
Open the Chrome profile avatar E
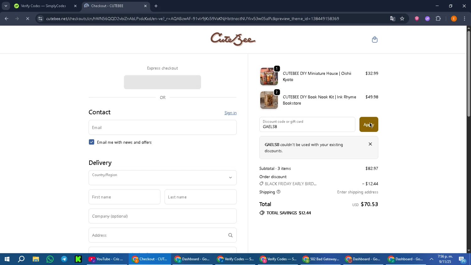point(454,19)
